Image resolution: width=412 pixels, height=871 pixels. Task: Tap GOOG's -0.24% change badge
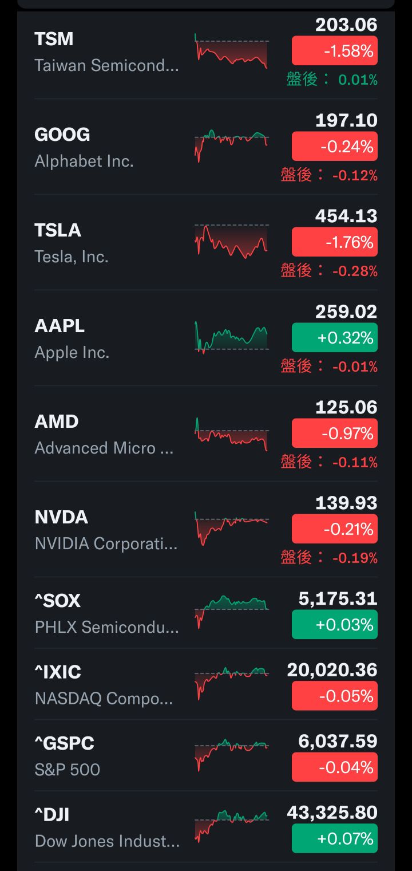335,147
